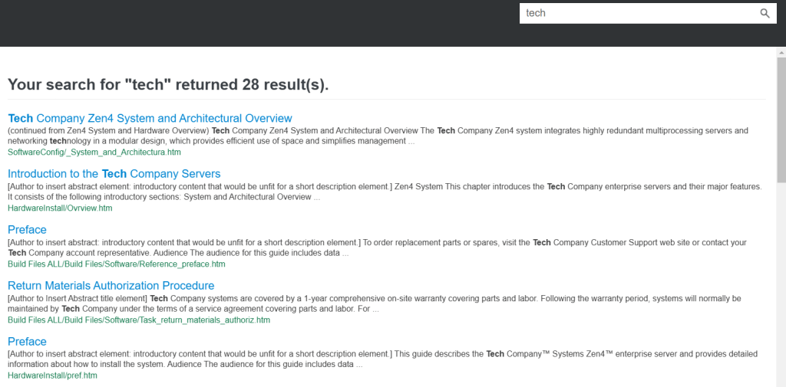Viewport: 786px width, 387px height.
Task: Click the snippet mentioning Customer Support web site
Action: pyautogui.click(x=378, y=248)
